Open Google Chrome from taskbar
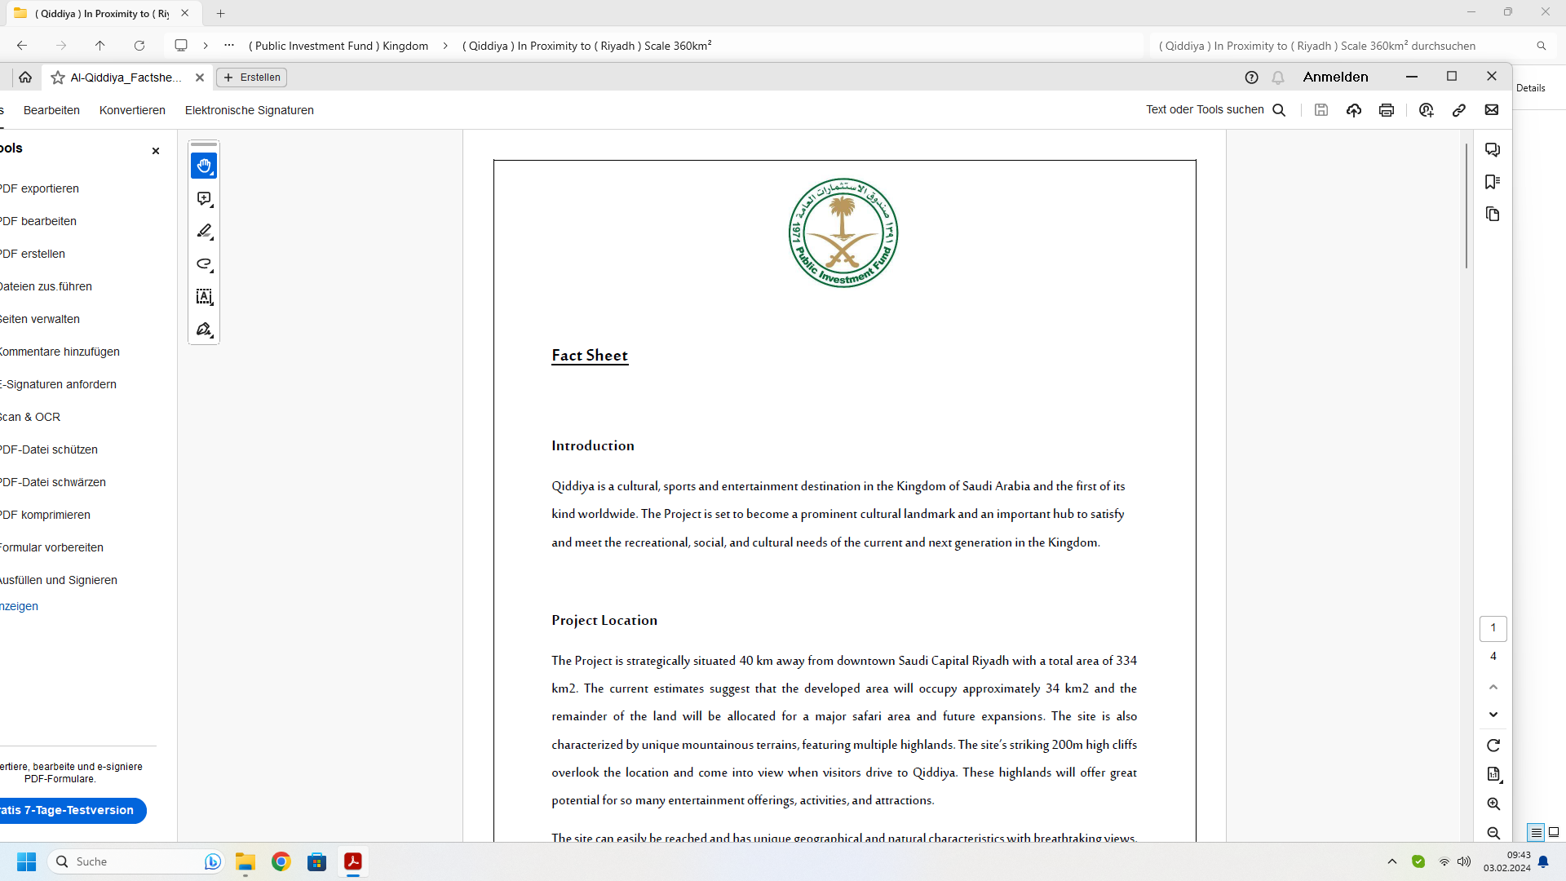 point(281,861)
